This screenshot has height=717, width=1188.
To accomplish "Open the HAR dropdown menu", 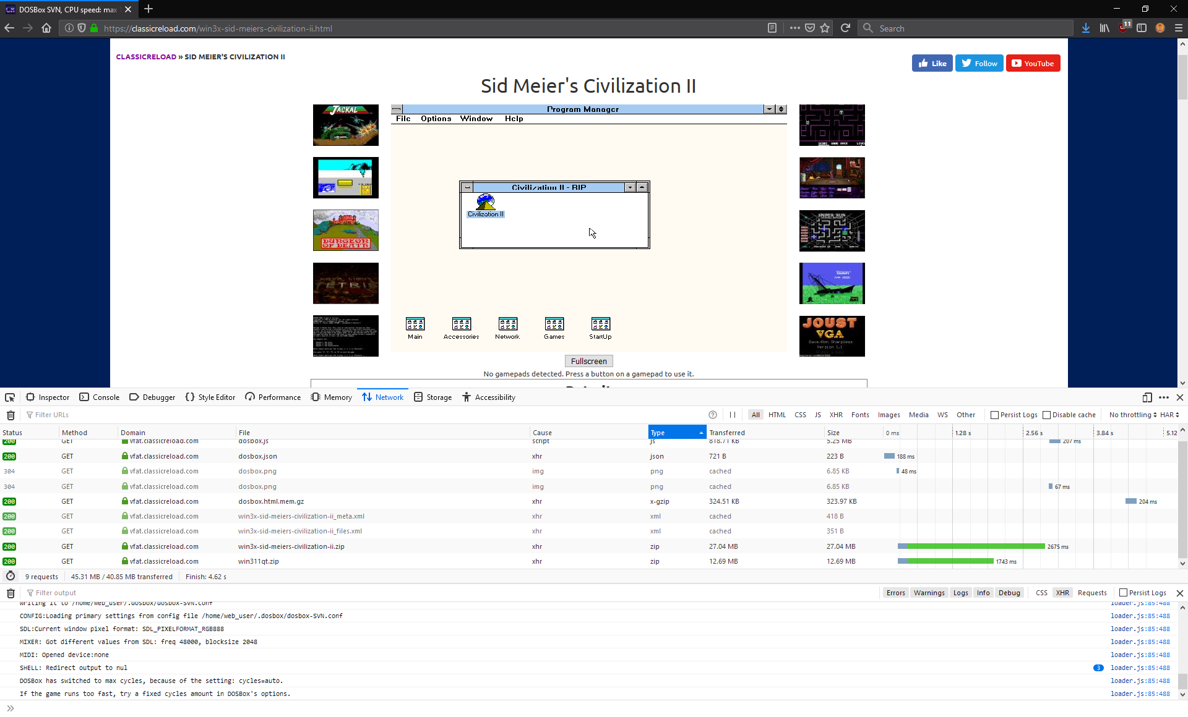I will (x=1169, y=415).
